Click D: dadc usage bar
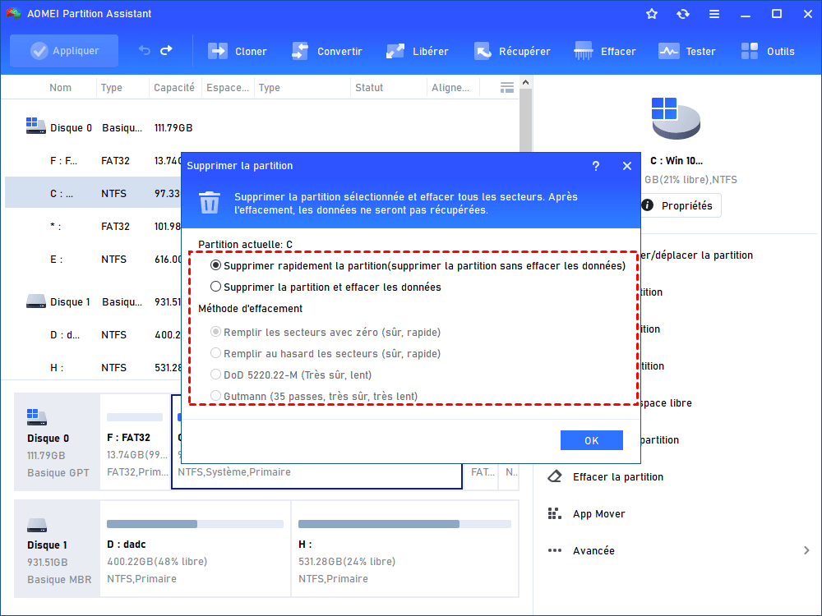Viewport: 822px width, 616px height. tap(195, 524)
